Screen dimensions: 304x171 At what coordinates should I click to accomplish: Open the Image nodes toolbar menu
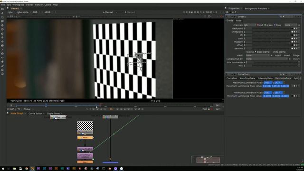pos(2,9)
